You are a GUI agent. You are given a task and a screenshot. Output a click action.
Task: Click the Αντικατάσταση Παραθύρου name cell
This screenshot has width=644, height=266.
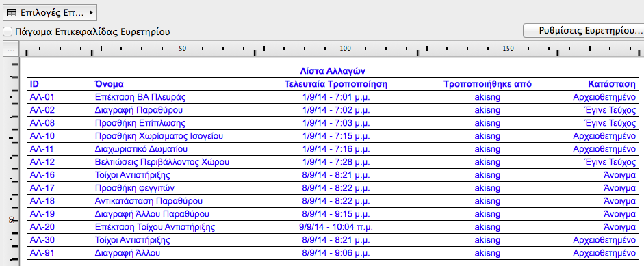[149, 201]
